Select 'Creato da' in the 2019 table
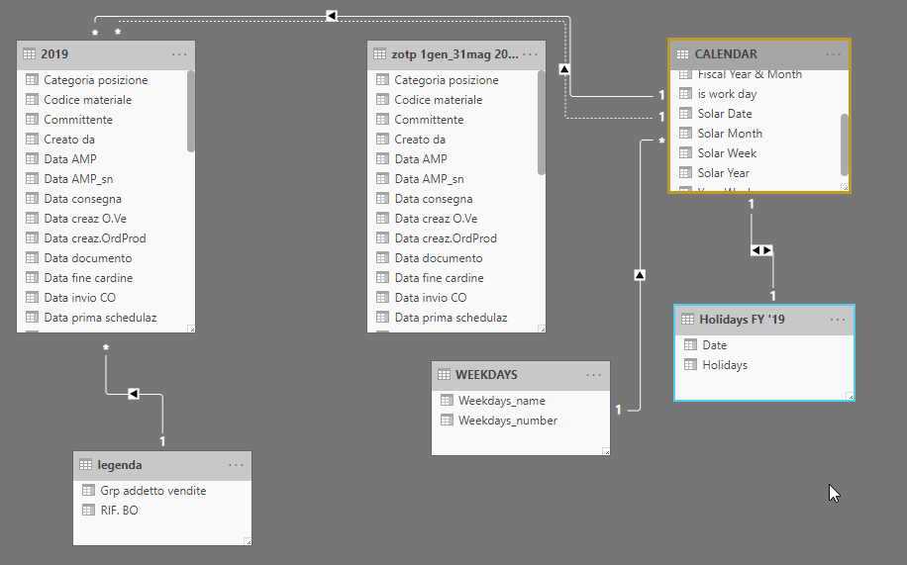The width and height of the screenshot is (907, 565). pyautogui.click(x=69, y=140)
